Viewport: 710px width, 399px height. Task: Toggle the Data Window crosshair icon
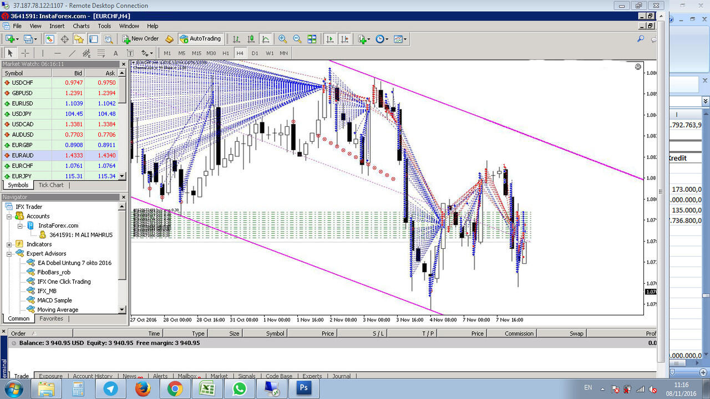64,39
